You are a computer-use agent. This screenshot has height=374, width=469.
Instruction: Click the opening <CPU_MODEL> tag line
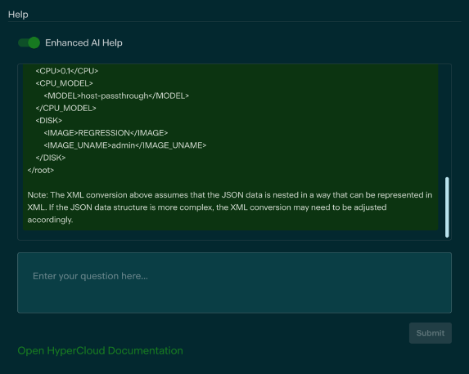tap(64, 83)
